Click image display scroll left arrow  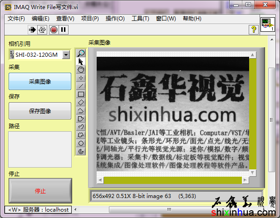[100, 180]
